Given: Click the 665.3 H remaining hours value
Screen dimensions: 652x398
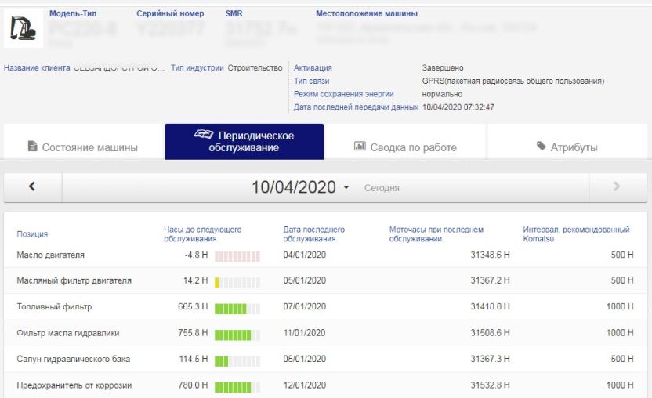Looking at the screenshot, I should tap(193, 307).
